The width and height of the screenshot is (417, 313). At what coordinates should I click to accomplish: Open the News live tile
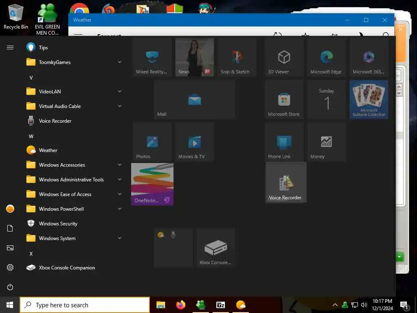pos(195,57)
